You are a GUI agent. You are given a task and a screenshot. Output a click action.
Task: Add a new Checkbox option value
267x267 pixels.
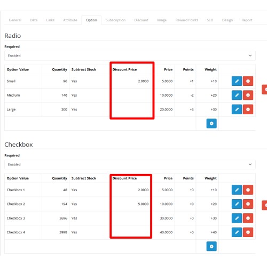(211, 246)
